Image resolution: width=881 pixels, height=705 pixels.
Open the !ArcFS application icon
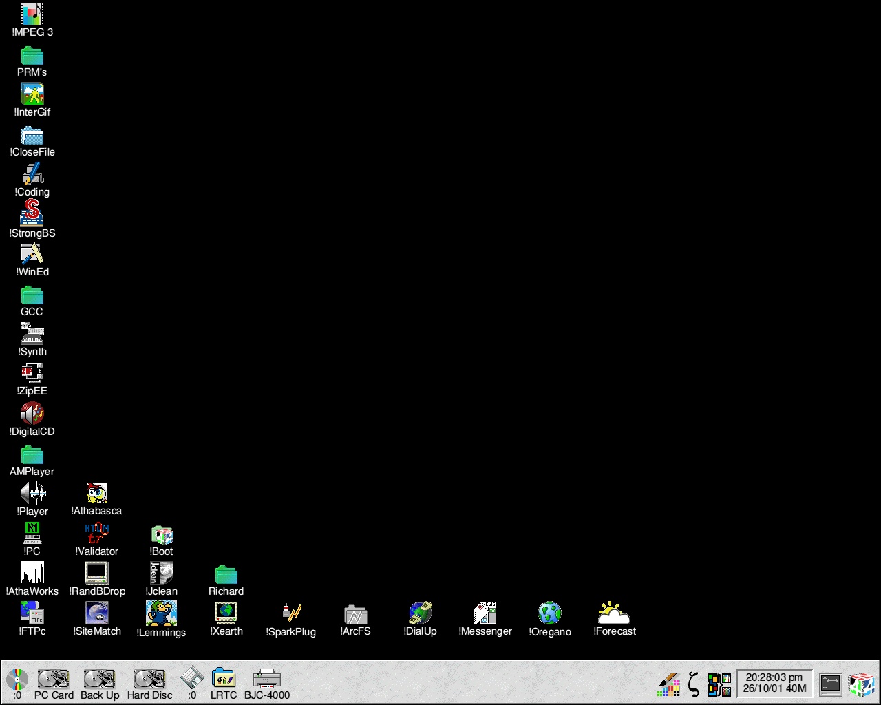(x=356, y=620)
